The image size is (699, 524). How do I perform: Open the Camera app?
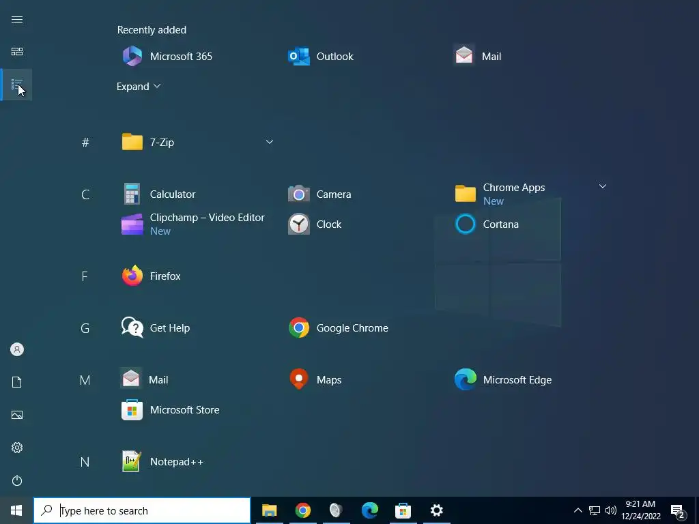pos(320,194)
